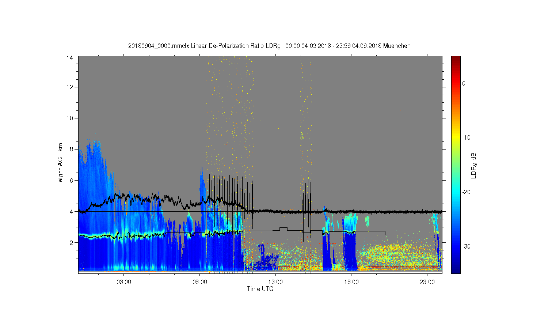Click the 13:00 time tick label

point(275,282)
